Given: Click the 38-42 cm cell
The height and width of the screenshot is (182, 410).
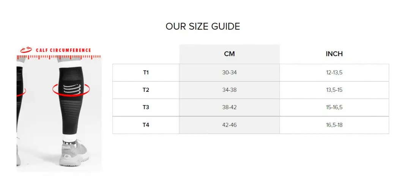Looking at the screenshot, I should point(229,107).
